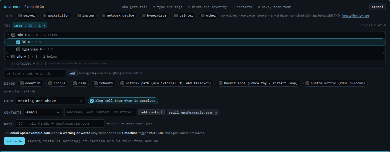
Task: Focus the or type a tag field
Action: 35,73
